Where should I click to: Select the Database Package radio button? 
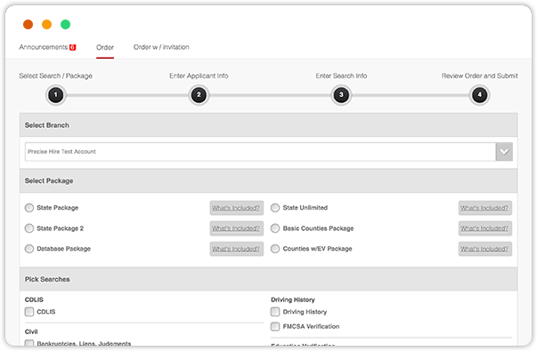click(x=29, y=249)
